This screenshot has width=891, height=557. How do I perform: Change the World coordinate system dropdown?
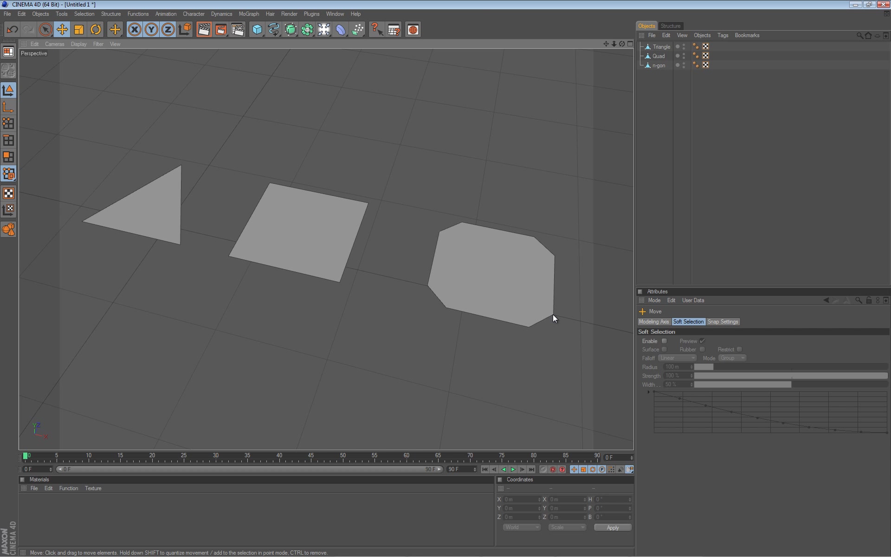(522, 527)
